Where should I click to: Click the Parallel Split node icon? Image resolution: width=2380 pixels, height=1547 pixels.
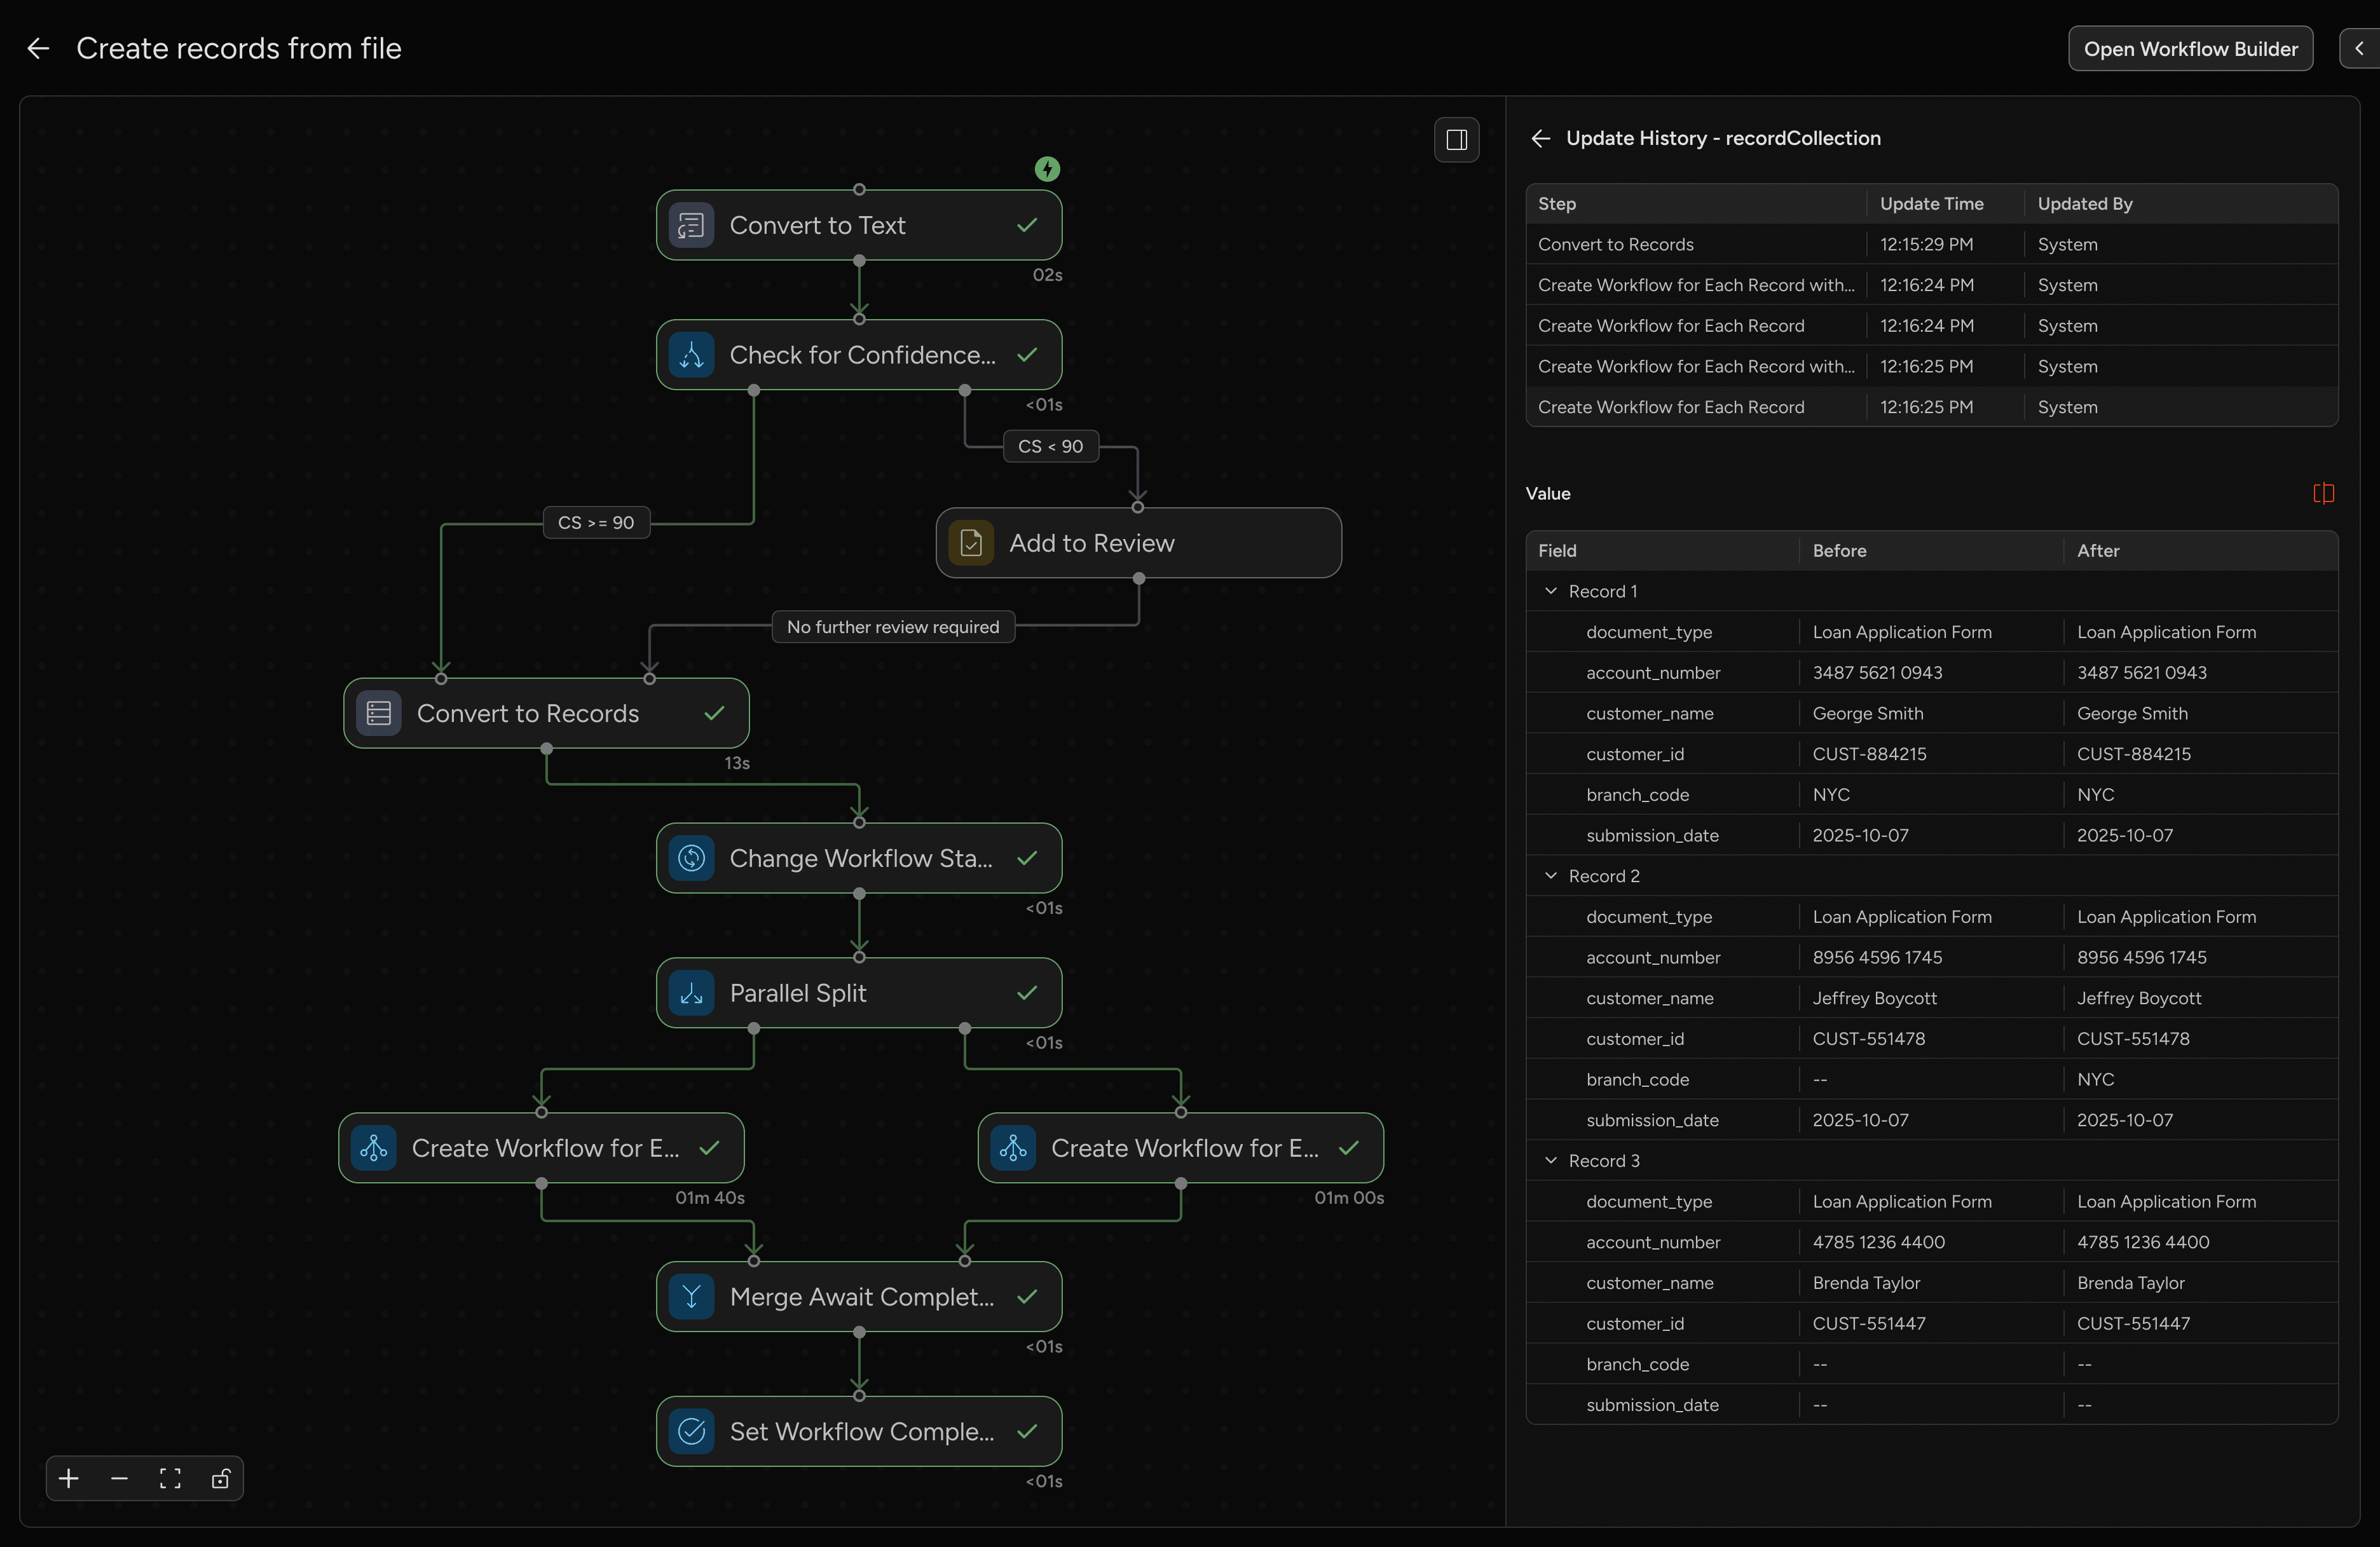[691, 992]
